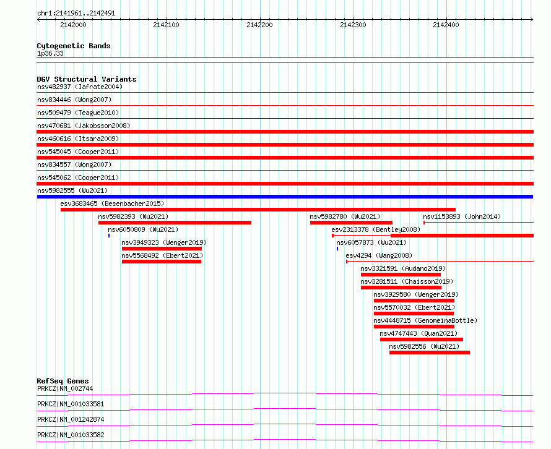Screen dimensions: 551x449
Task: Open nsv3321591 (Audano2019) variant
Action: [x=403, y=268]
